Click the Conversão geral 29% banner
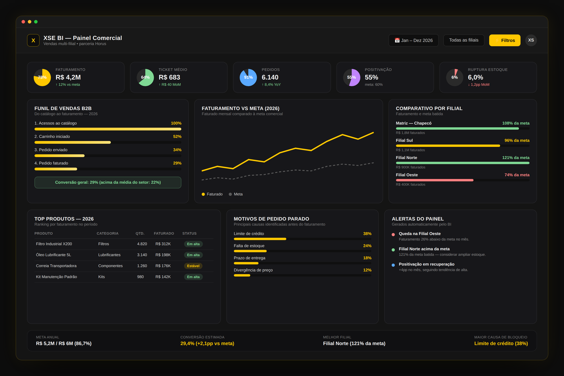Viewport: 564px width, 376px height. (x=108, y=183)
